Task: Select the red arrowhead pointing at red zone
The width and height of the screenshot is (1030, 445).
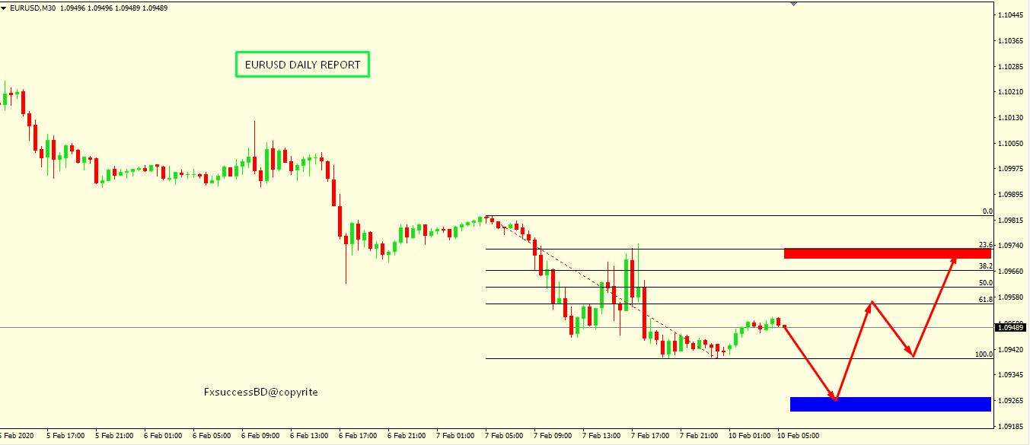Action: tap(953, 260)
